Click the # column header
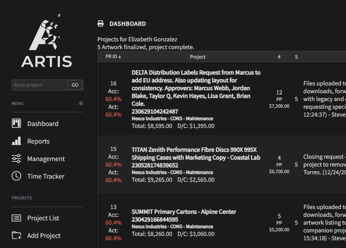The height and width of the screenshot is (248, 346). point(279,57)
